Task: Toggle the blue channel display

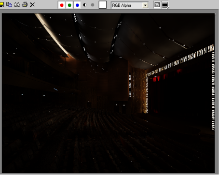Action: click(x=77, y=5)
